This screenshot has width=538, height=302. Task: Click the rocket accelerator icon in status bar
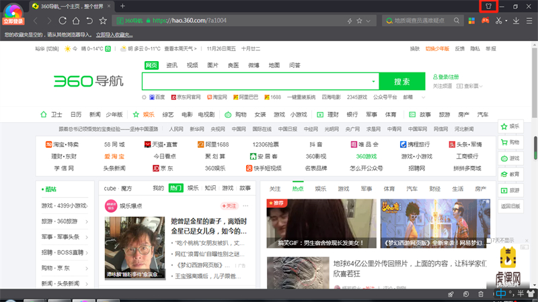(451, 294)
